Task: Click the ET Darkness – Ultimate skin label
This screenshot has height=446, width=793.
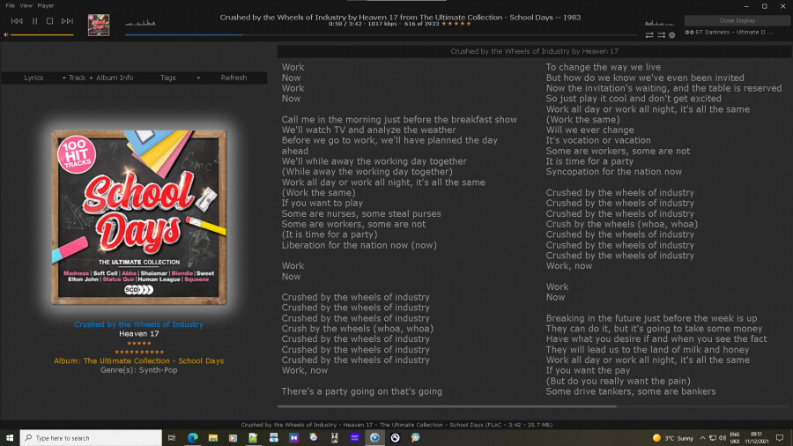Action: tap(734, 32)
